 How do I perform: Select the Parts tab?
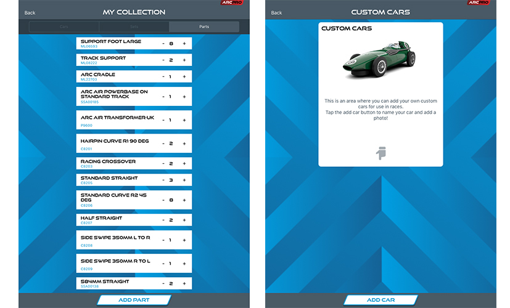(204, 26)
